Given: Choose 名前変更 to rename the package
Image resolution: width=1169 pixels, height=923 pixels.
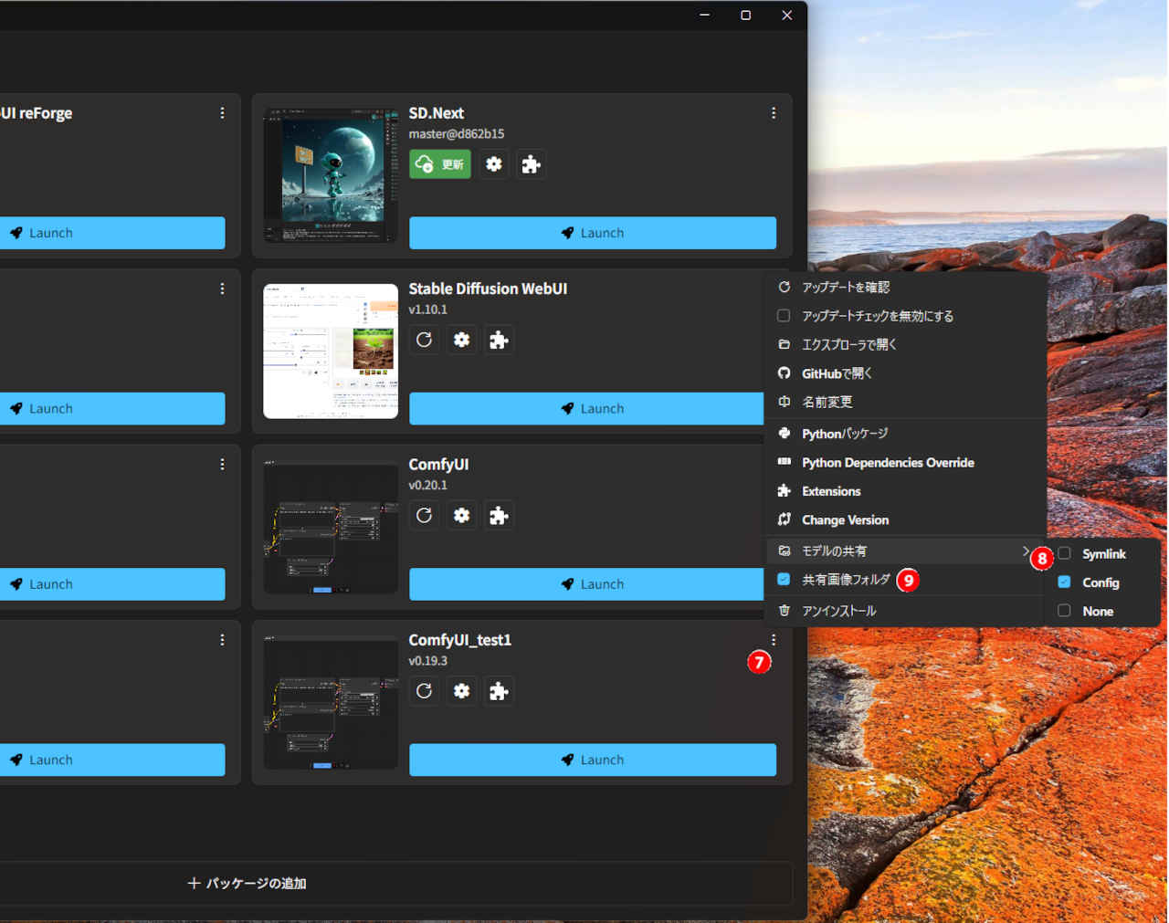Looking at the screenshot, I should point(905,402).
